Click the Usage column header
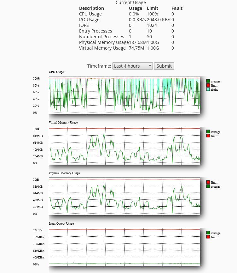 coord(136,8)
